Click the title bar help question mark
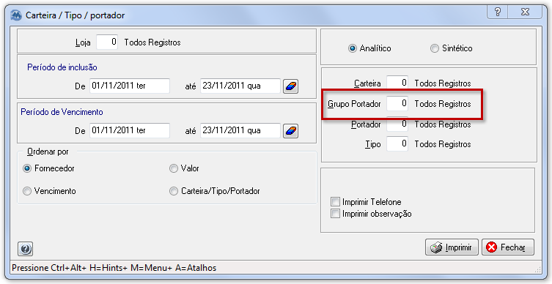552x284 pixels. [498, 12]
